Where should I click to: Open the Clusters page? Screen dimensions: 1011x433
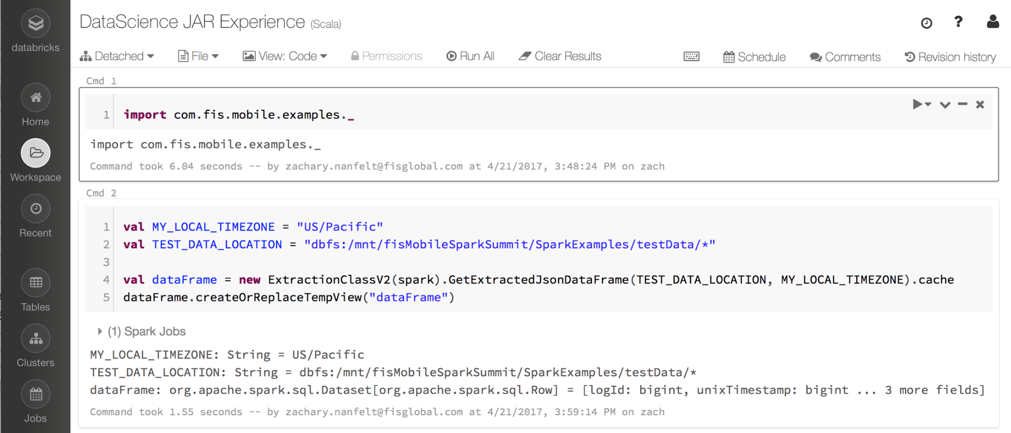pyautogui.click(x=35, y=338)
